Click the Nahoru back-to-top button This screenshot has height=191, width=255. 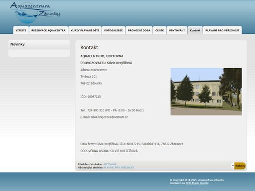tap(240, 166)
